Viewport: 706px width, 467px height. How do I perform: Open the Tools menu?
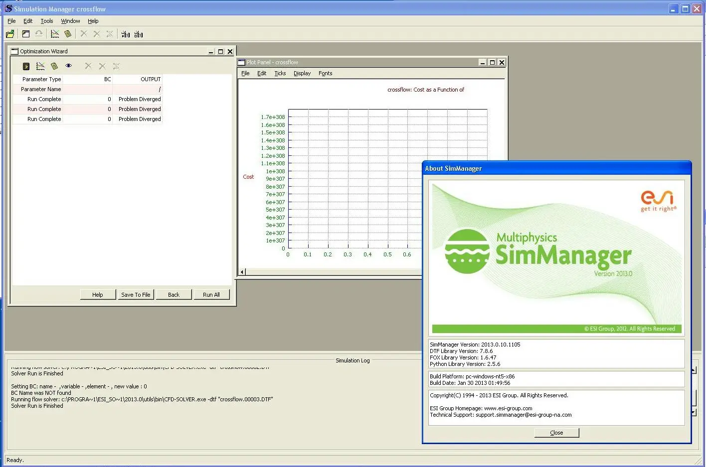(x=46, y=20)
